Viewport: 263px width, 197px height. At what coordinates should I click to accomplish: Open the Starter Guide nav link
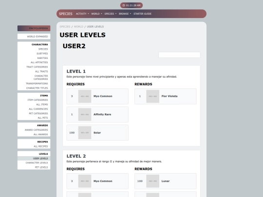(142, 14)
